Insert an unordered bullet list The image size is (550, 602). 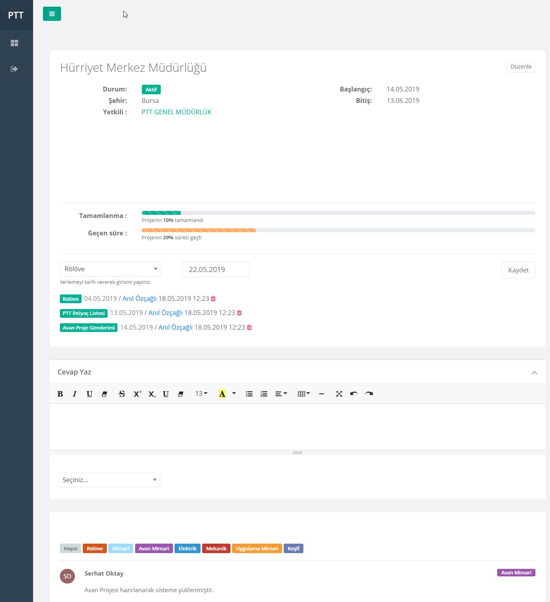click(x=249, y=394)
